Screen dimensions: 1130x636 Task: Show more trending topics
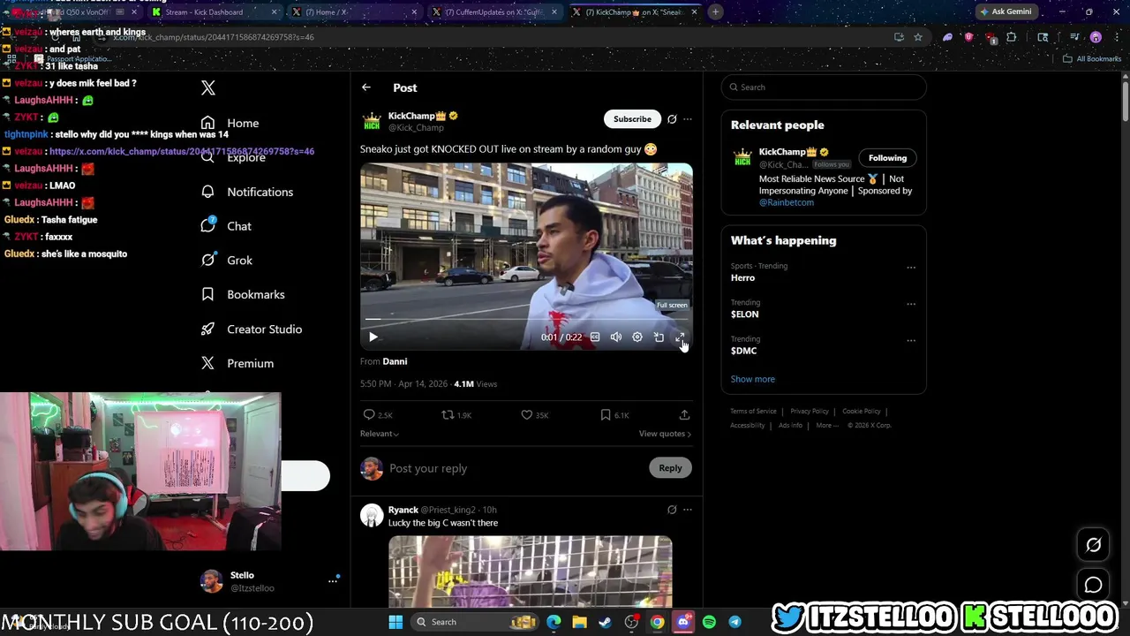click(x=752, y=379)
